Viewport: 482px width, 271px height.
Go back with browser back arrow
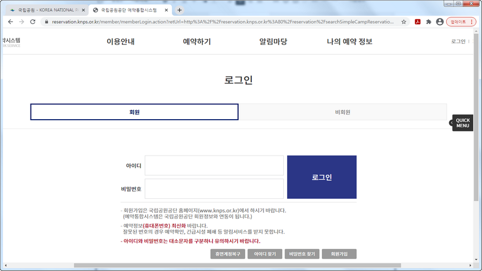(x=11, y=22)
